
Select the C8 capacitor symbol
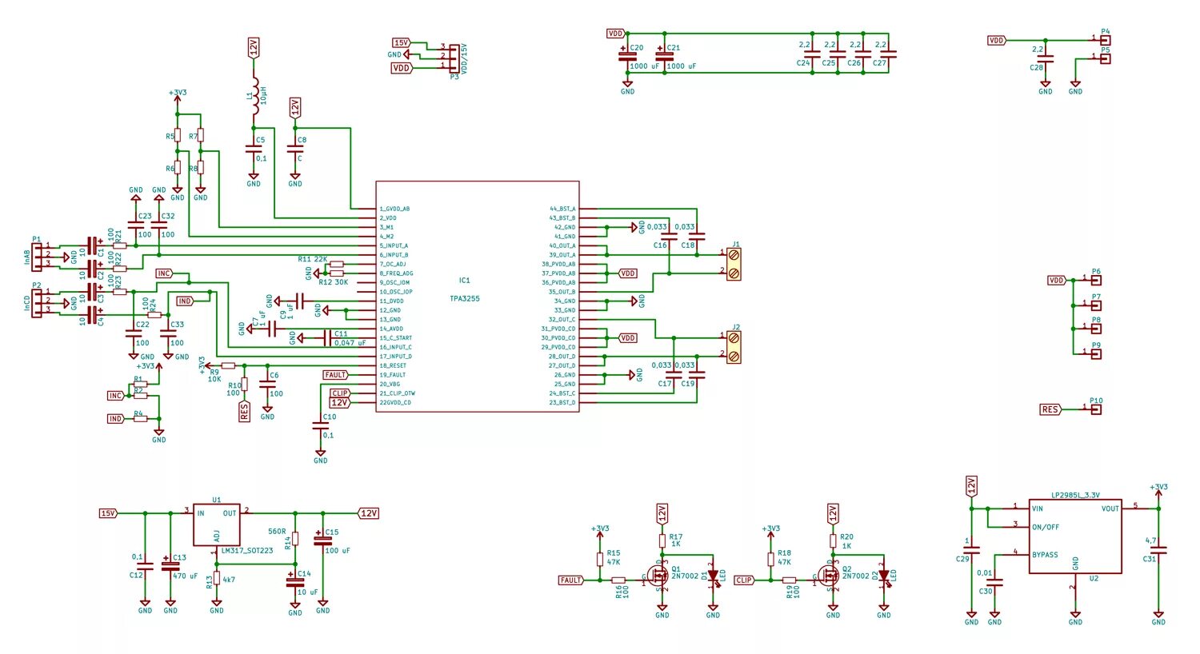coord(295,148)
